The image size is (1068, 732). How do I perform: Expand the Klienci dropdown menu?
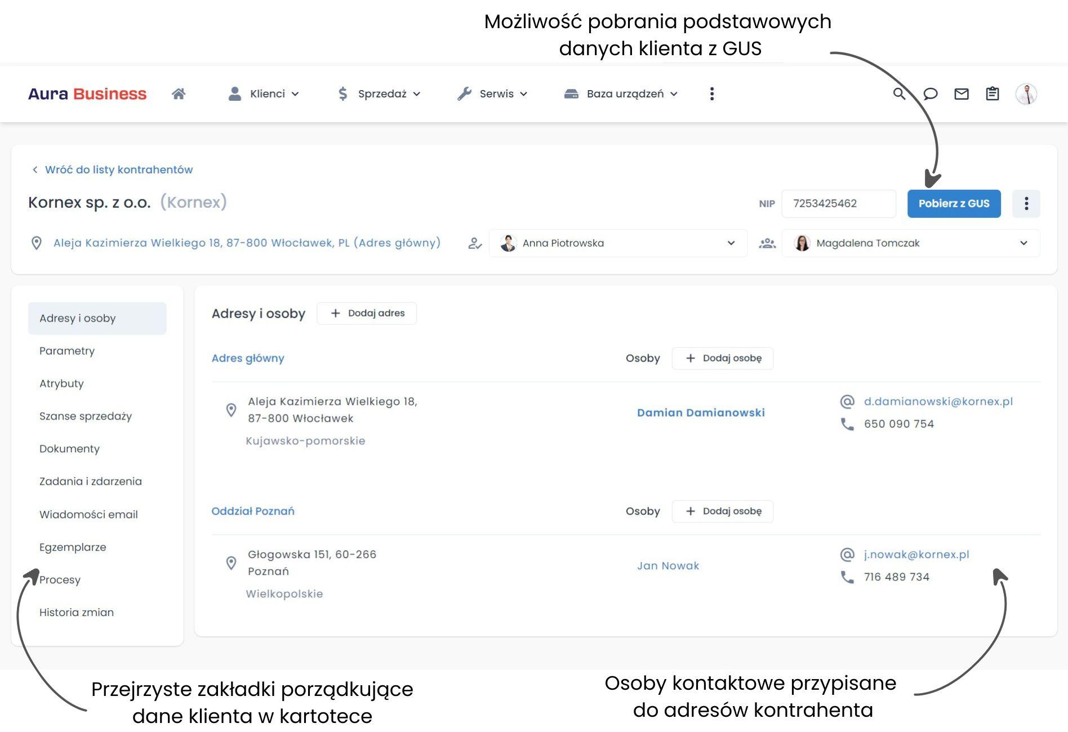coord(264,93)
